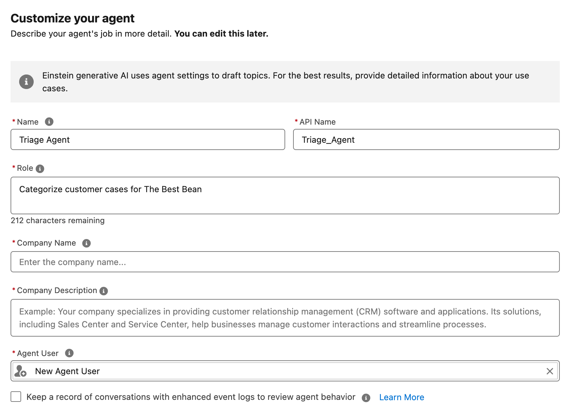Image resolution: width=571 pixels, height=418 pixels.
Task: Click the 'Keep a record of conversations' label
Action: pos(191,397)
